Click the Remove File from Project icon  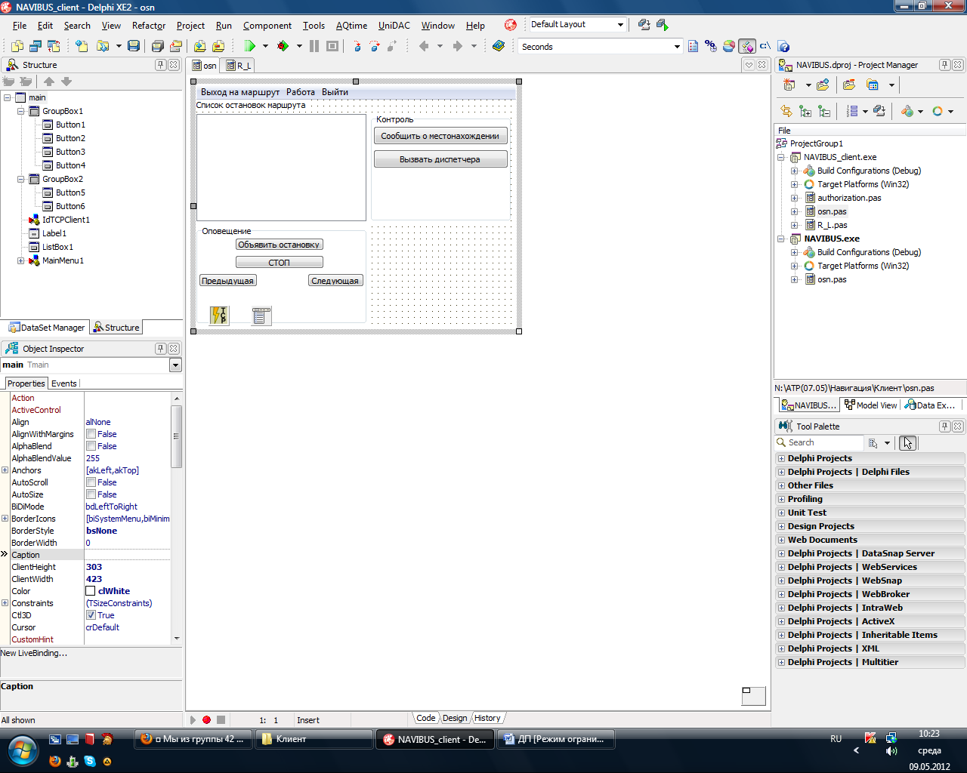point(218,46)
